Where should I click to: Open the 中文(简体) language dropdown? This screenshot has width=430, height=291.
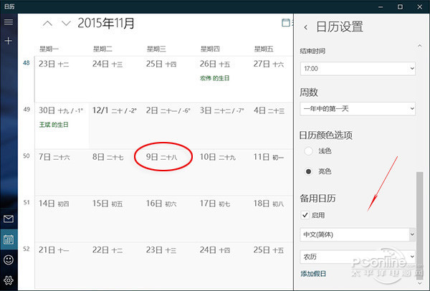tap(358, 234)
